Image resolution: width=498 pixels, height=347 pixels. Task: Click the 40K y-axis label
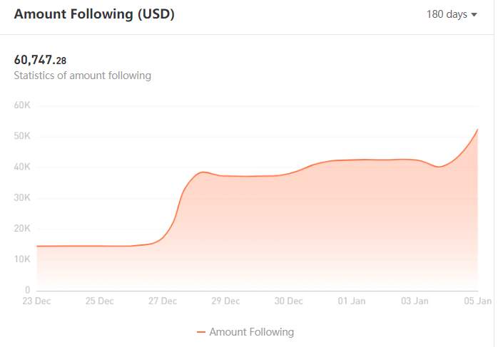(22, 167)
